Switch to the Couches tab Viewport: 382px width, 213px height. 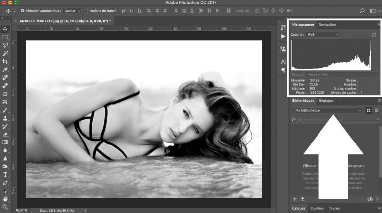(x=317, y=208)
